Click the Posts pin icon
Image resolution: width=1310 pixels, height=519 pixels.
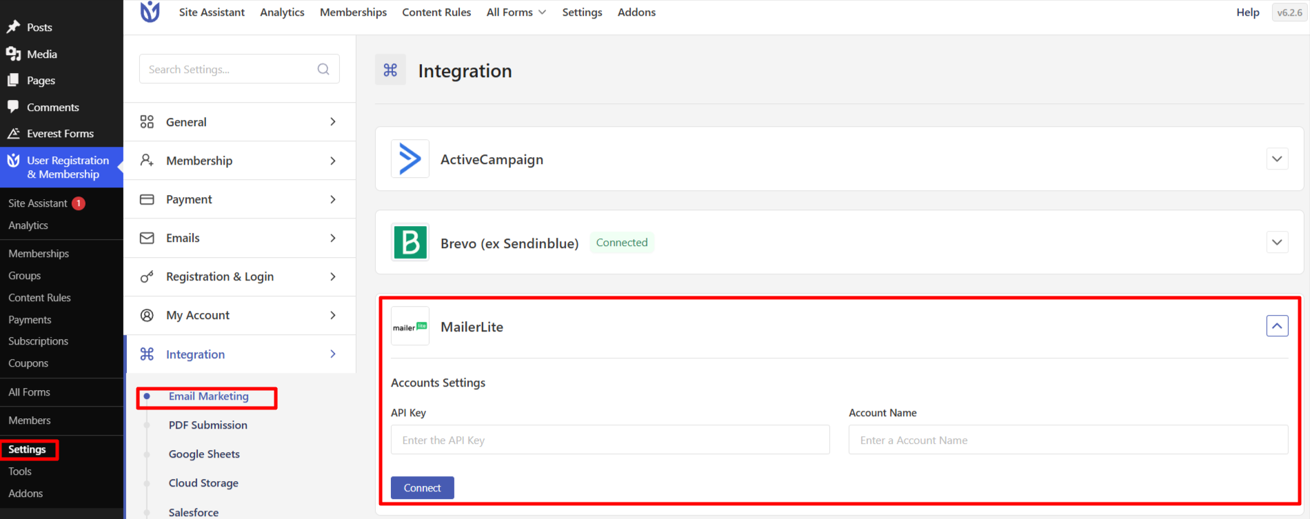click(13, 27)
